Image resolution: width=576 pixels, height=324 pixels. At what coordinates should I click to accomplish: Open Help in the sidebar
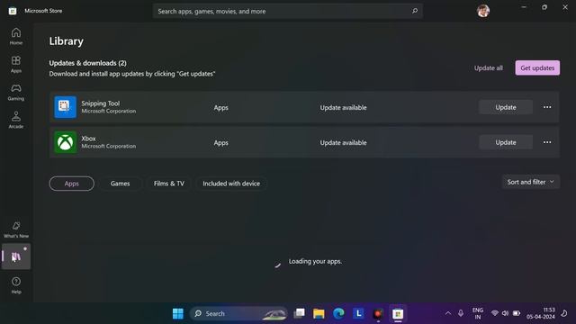16,285
